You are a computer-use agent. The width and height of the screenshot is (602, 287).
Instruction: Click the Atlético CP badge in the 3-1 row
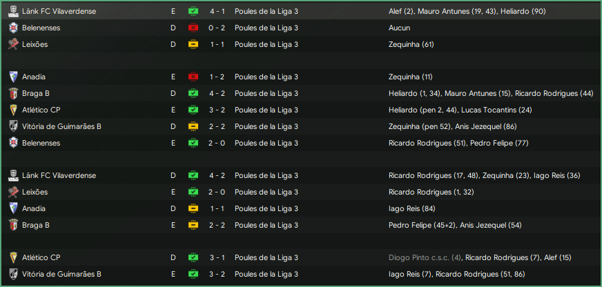(12, 258)
